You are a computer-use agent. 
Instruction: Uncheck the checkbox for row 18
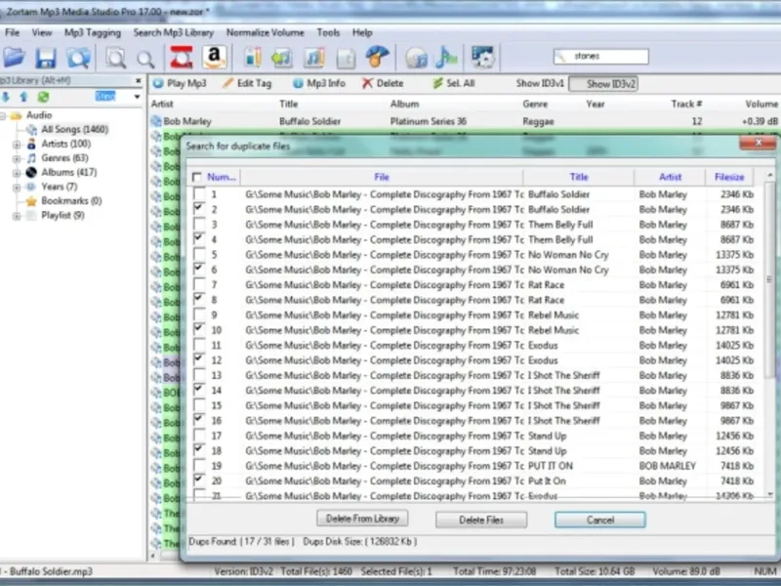199,450
